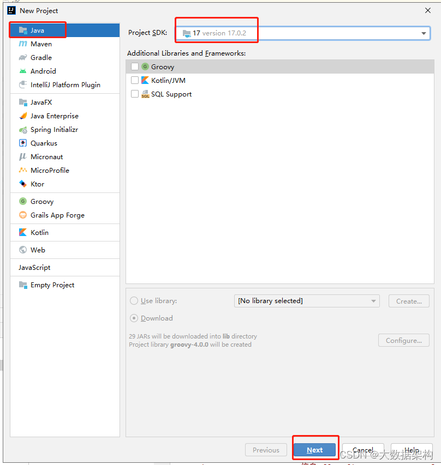Click the Help button
Viewport: 441px width, 465px height.
(412, 450)
